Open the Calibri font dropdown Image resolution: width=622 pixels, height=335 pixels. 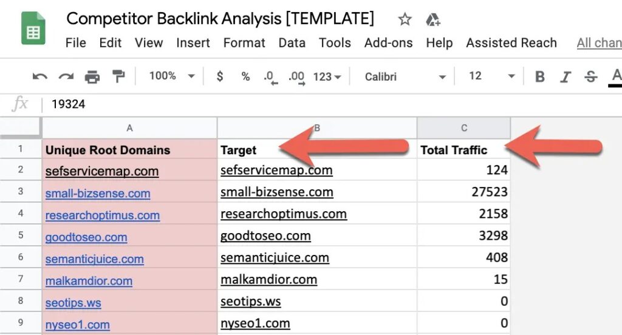click(x=405, y=76)
